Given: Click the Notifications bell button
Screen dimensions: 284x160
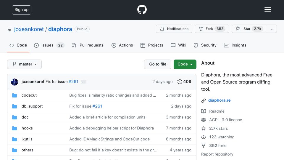Looking at the screenshot, I should coord(174,29).
